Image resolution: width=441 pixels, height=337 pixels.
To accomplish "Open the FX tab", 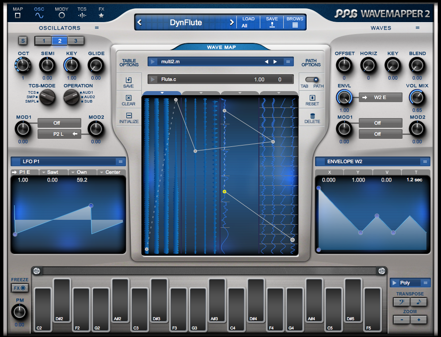I will click(x=101, y=12).
